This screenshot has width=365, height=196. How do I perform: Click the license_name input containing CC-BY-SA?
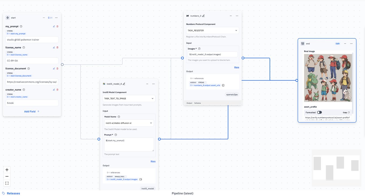(x=32, y=61)
